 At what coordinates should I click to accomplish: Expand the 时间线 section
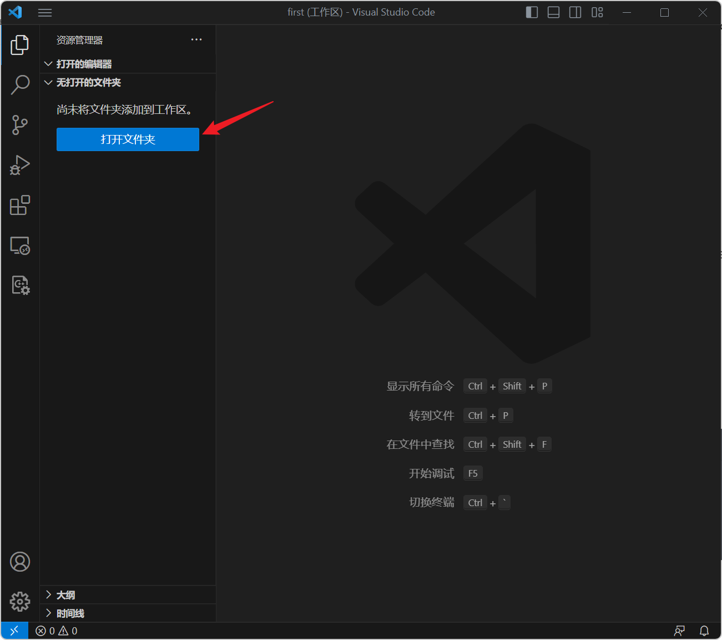click(128, 613)
